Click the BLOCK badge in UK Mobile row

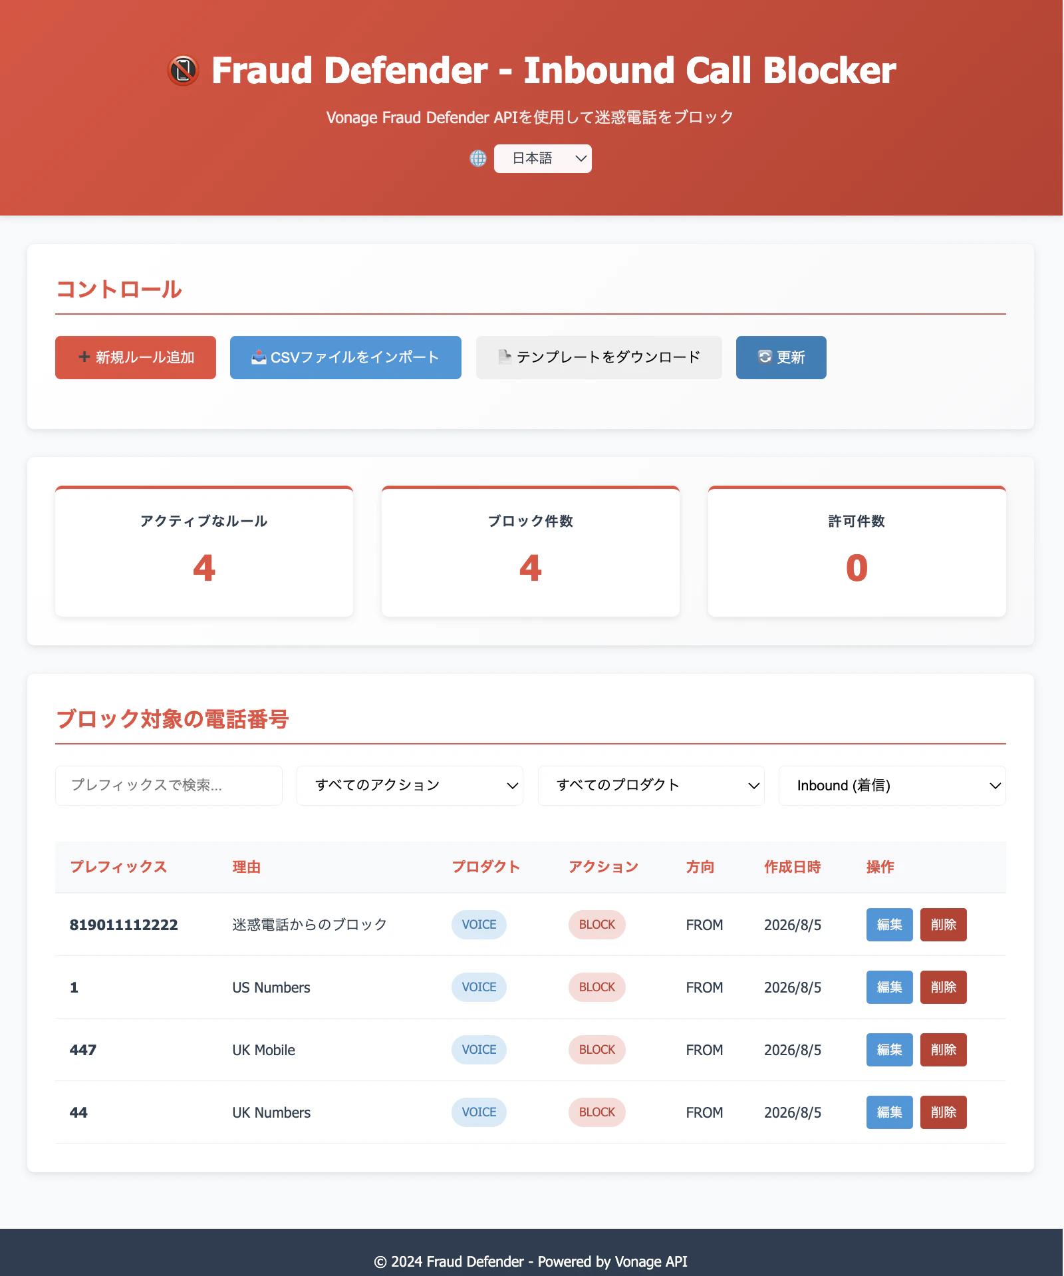tap(597, 1050)
